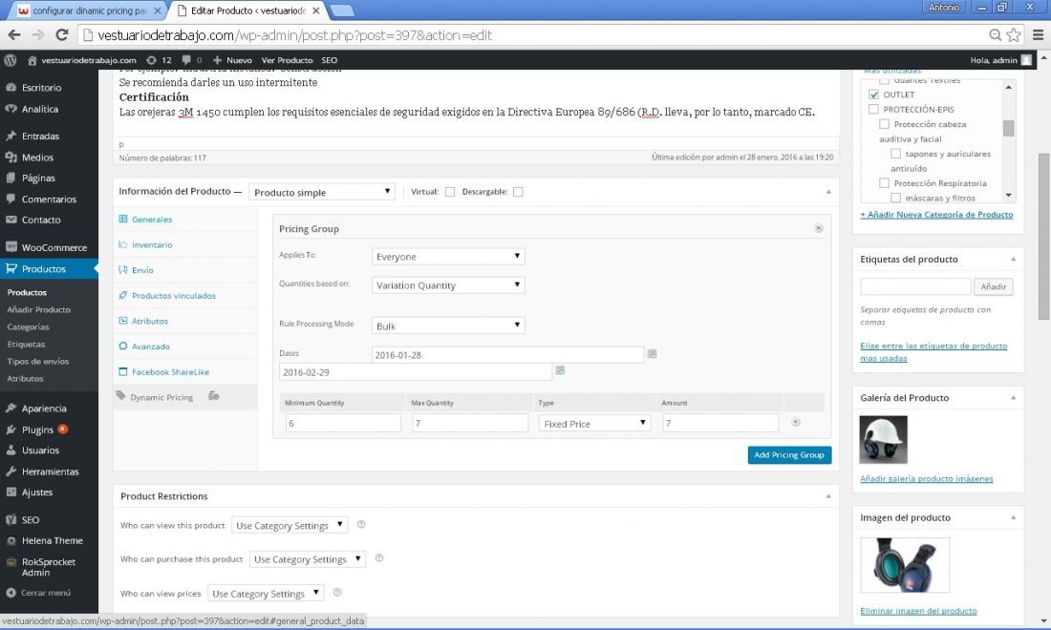
Task: Toggle the Virtual checkbox
Action: point(450,192)
